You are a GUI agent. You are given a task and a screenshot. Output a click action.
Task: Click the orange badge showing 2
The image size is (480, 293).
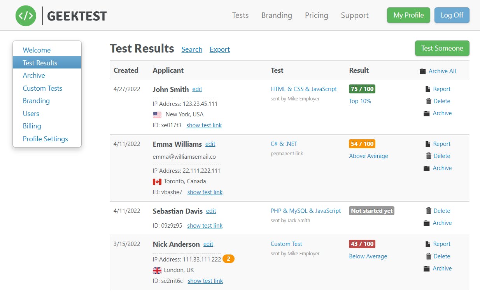pyautogui.click(x=228, y=259)
